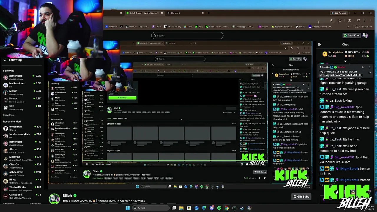
Task: Open pinned message three-dot options
Action: coord(369,67)
